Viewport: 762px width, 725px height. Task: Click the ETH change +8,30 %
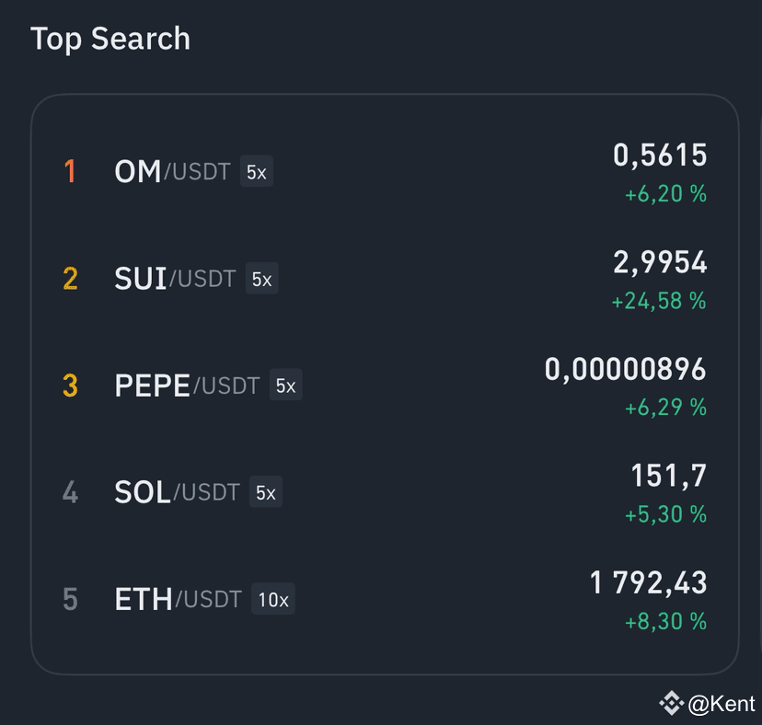point(665,621)
